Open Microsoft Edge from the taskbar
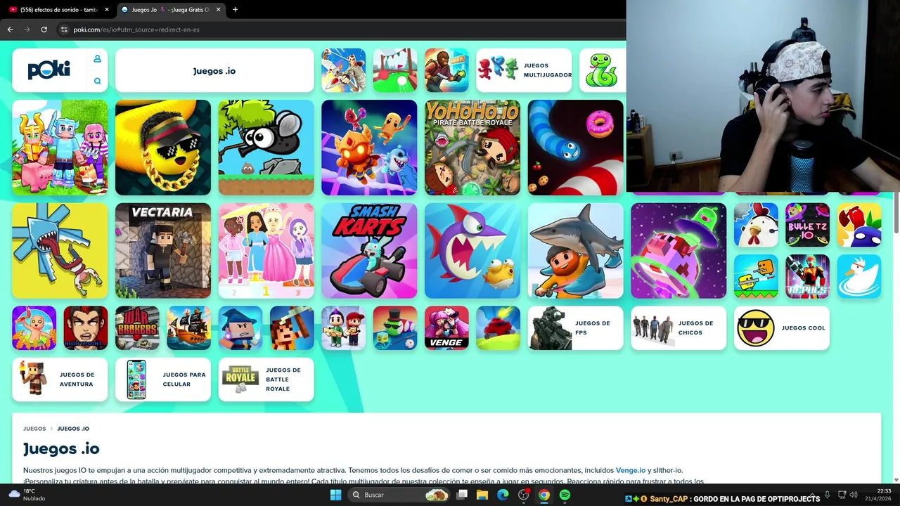 pyautogui.click(x=503, y=495)
